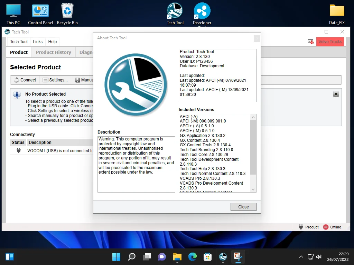
Task: Close the About Tech Tool dialog
Action: pos(243,207)
